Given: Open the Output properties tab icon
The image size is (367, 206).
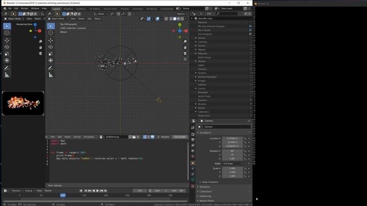Looking at the screenshot, I should pyautogui.click(x=193, y=140).
